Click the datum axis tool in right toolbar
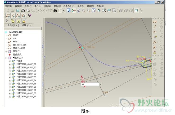This screenshot has width=175, height=115. tap(155, 27)
